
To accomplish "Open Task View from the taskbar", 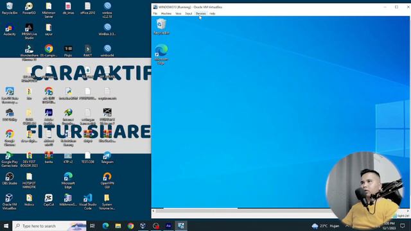I will pos(92,226).
